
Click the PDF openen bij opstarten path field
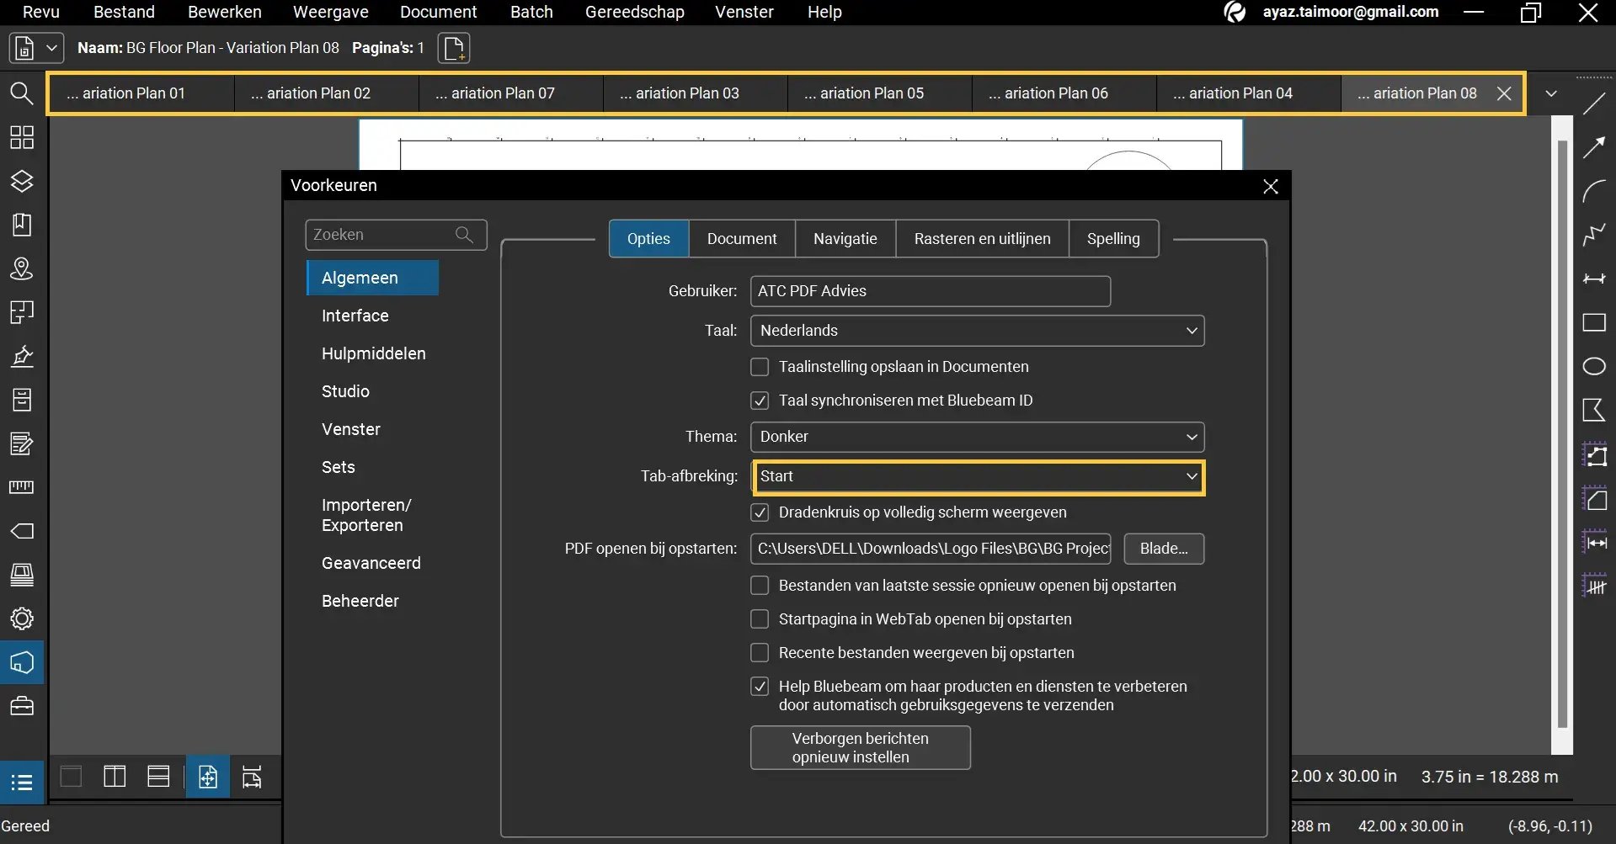click(931, 549)
